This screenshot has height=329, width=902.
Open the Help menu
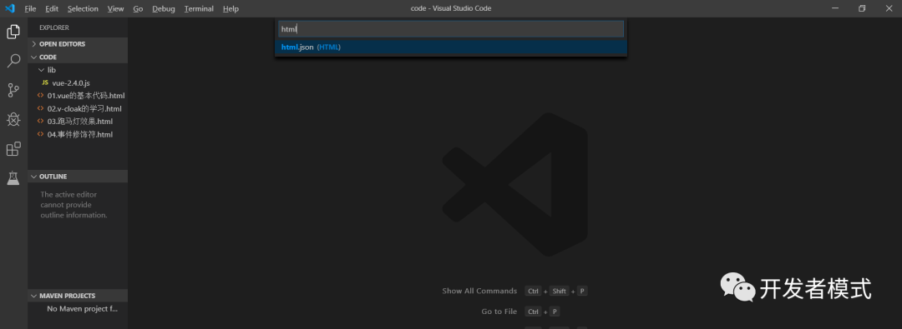click(231, 8)
